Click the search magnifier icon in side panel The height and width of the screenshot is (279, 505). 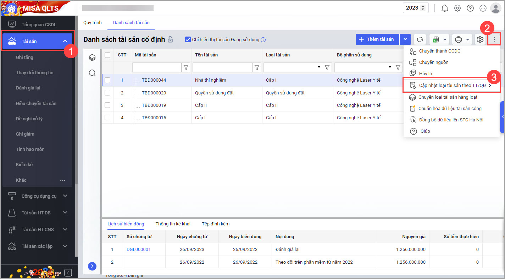point(92,73)
